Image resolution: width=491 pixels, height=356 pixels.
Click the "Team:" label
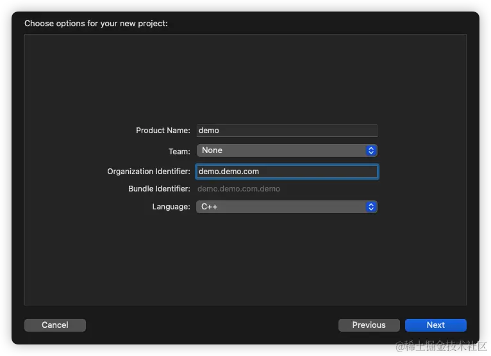179,152
